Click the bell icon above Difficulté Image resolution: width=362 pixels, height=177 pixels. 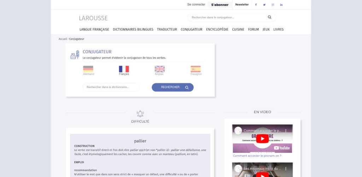click(x=140, y=114)
